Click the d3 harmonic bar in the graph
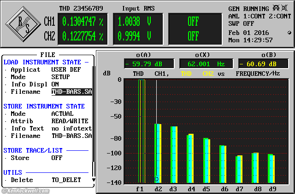Viewport: 295px width, 194px height. point(173,154)
